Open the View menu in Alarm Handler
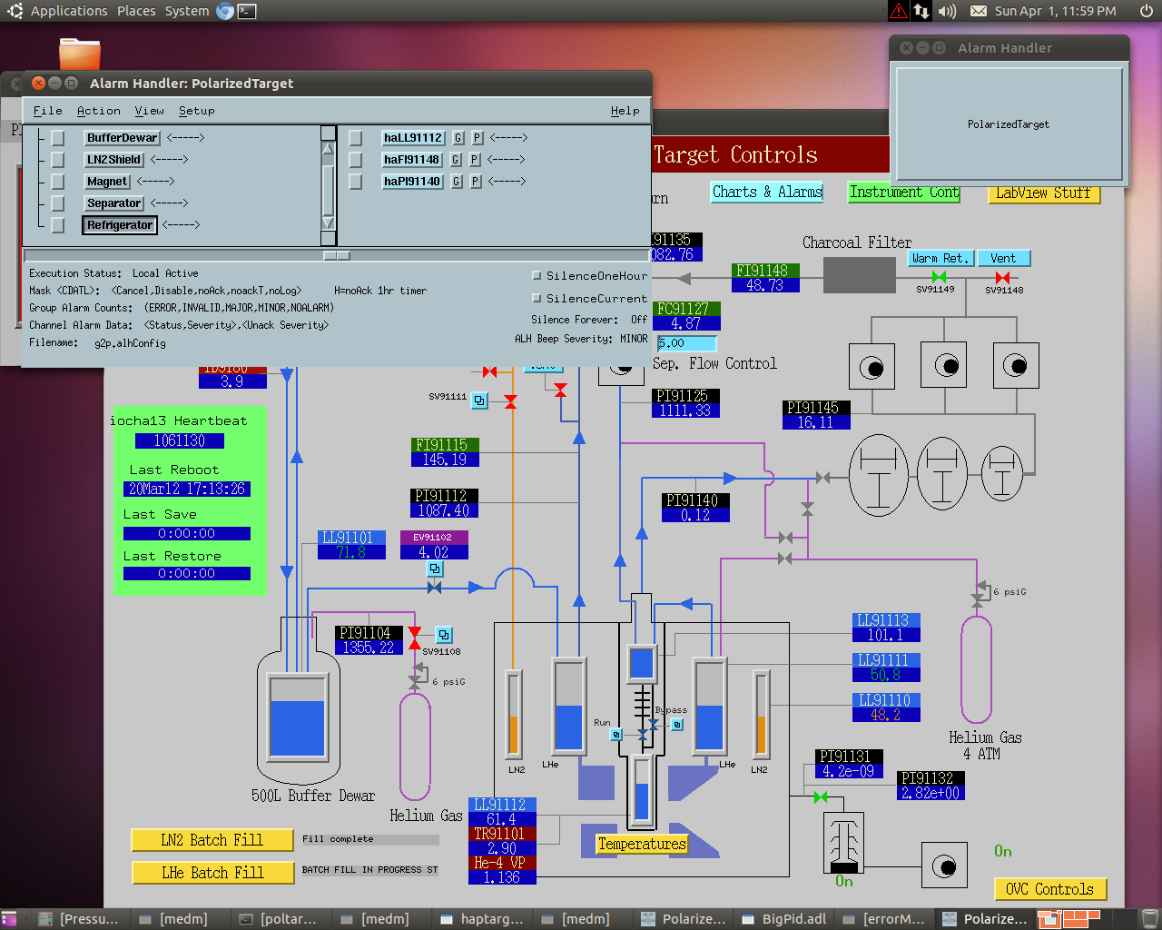The height and width of the screenshot is (930, 1162). point(150,111)
